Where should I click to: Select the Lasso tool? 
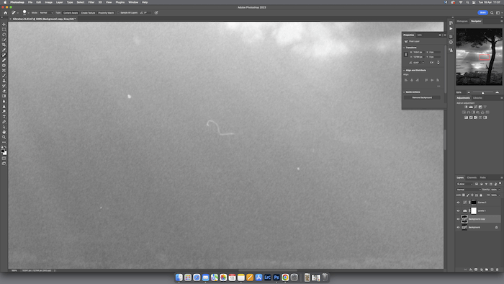4,35
